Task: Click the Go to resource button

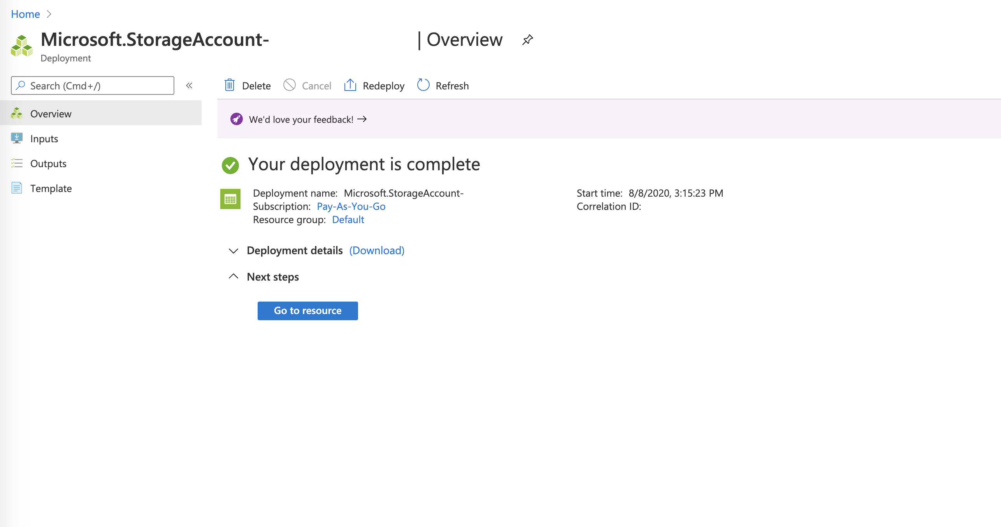Action: coord(308,311)
